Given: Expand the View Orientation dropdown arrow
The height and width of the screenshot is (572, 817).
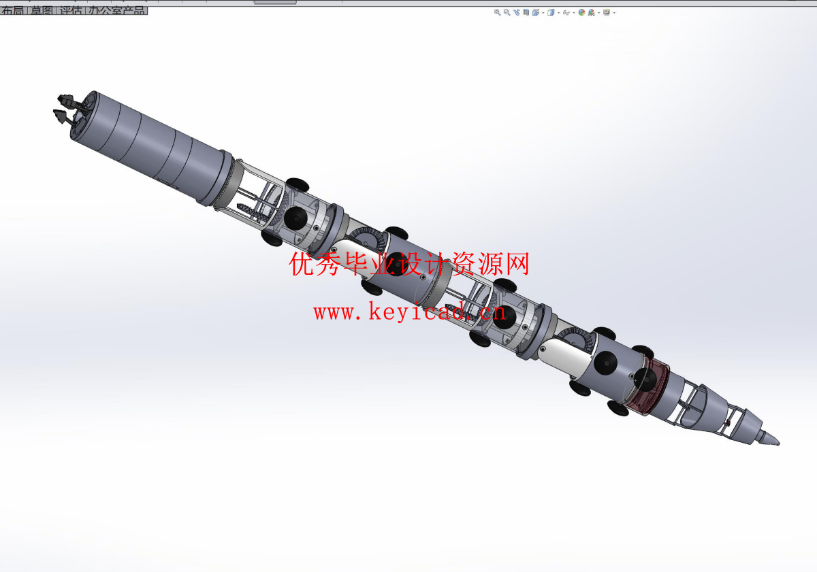Looking at the screenshot, I should point(543,13).
